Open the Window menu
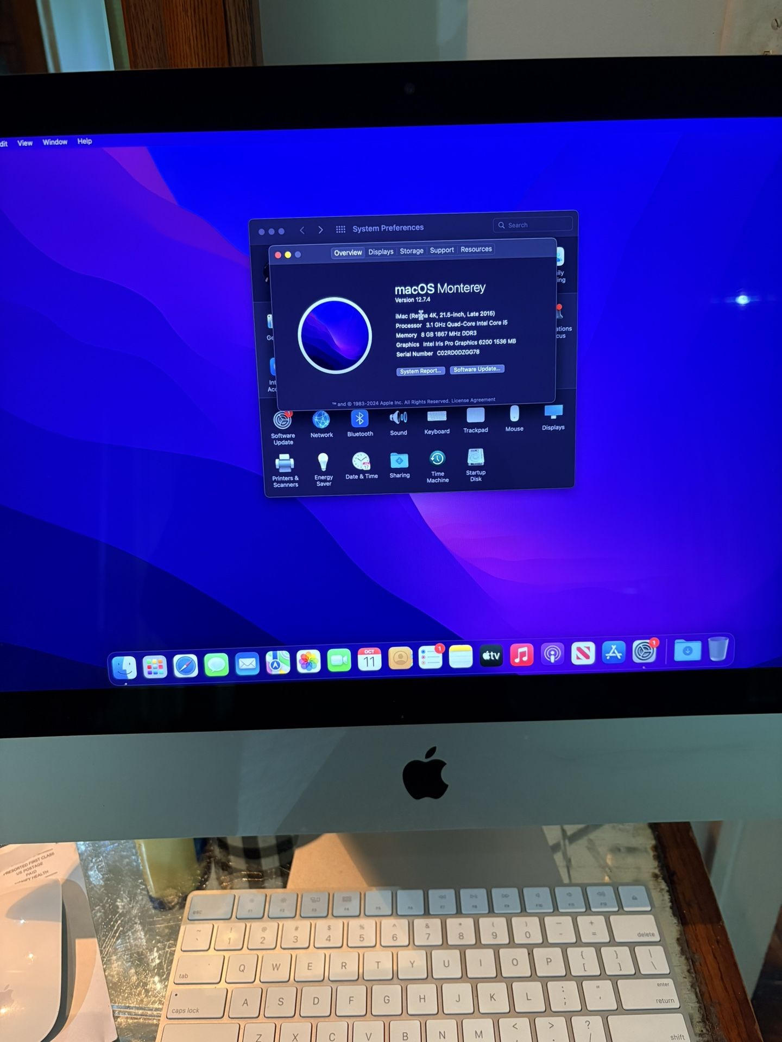The image size is (782, 1042). (55, 142)
